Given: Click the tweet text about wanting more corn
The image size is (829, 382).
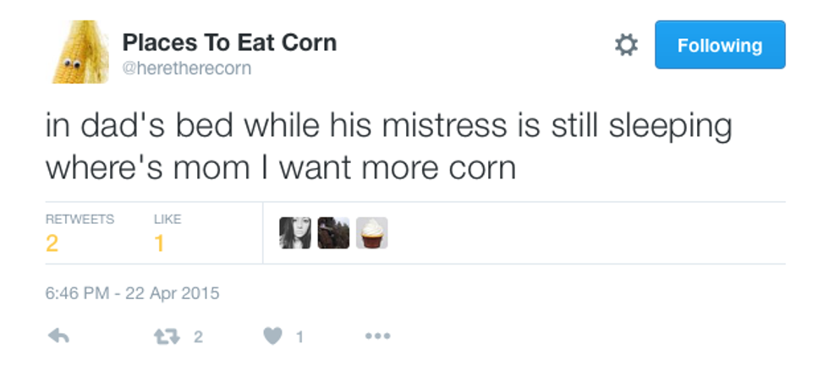Looking at the screenshot, I should click(387, 146).
